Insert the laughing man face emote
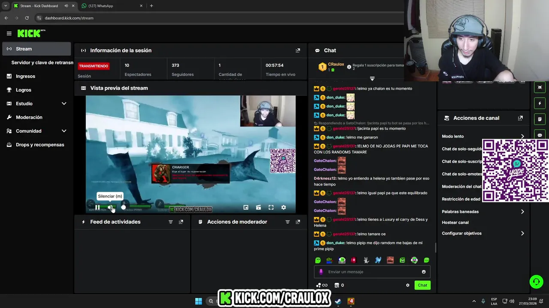This screenshot has height=308, width=549. click(x=390, y=260)
